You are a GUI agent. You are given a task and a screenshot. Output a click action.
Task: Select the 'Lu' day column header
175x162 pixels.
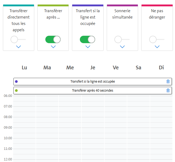point(24,68)
